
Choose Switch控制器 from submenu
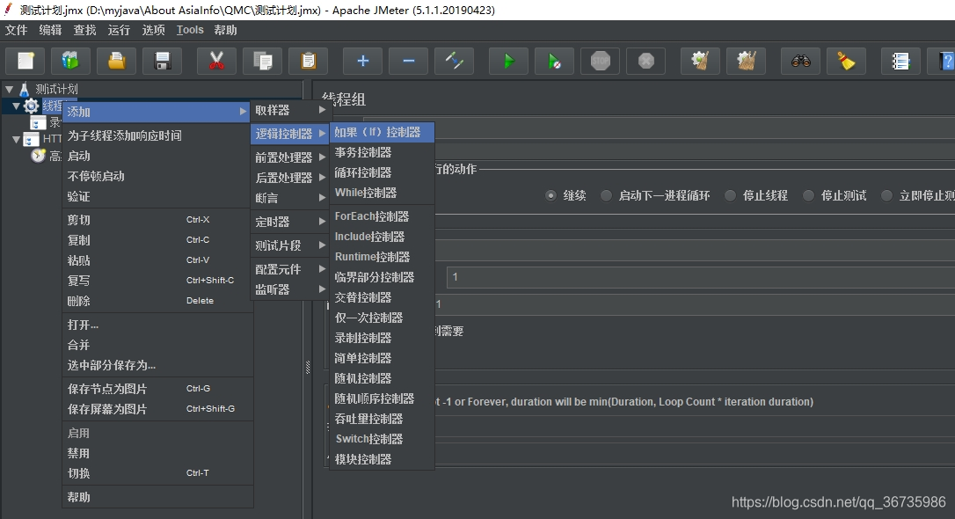coord(382,439)
